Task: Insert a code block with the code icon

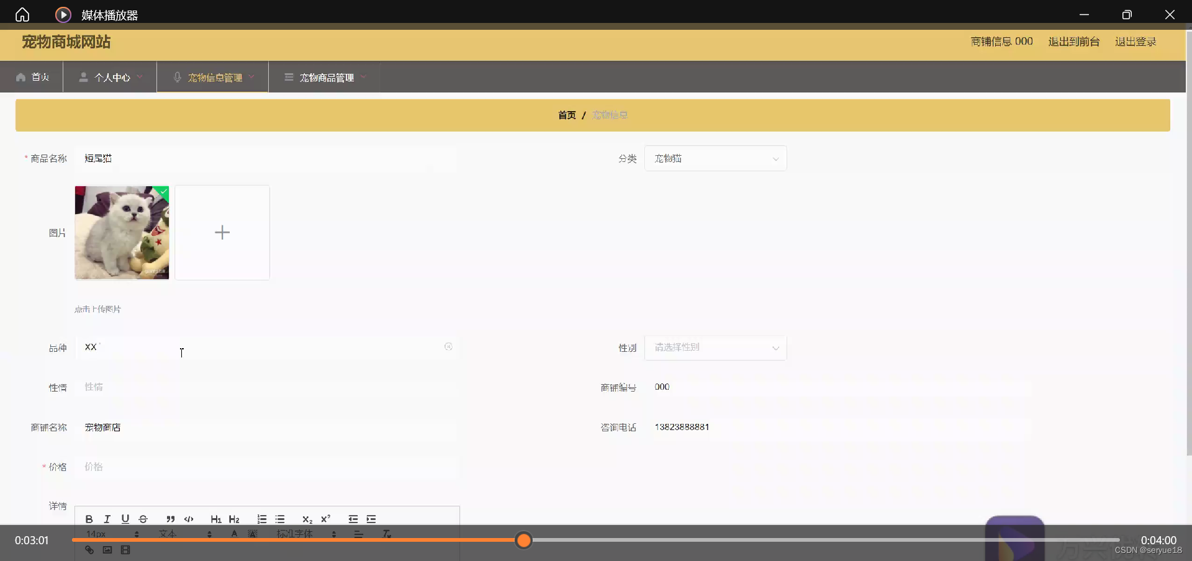Action: coord(189,519)
